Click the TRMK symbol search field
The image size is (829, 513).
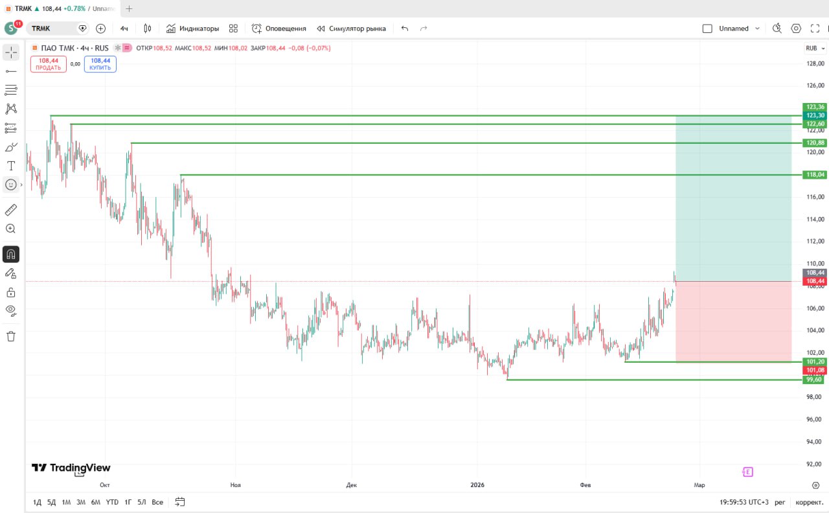(x=51, y=28)
